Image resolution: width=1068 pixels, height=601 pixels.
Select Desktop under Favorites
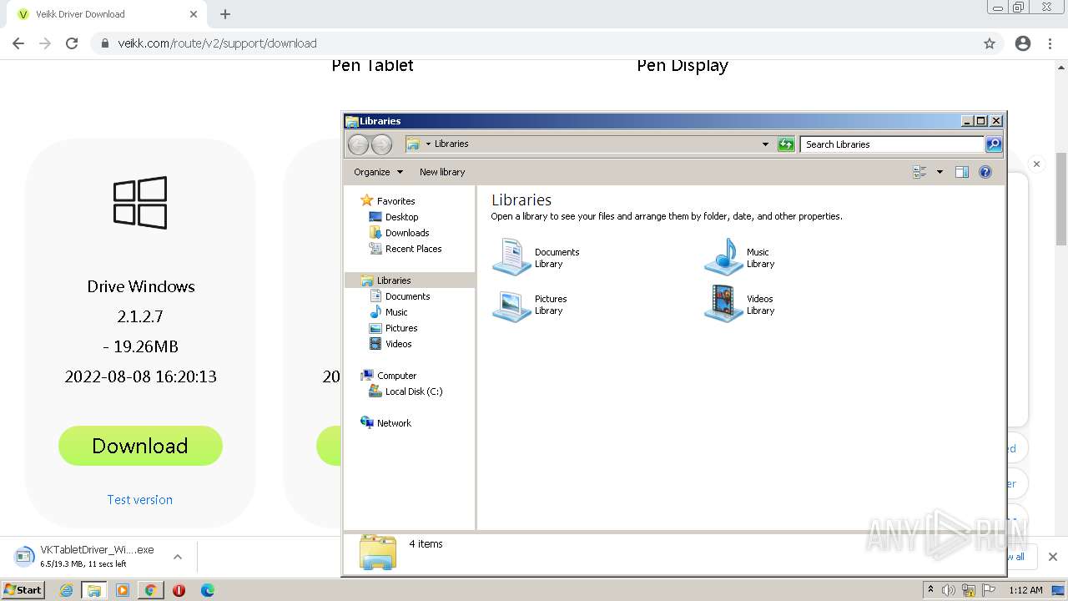pos(401,217)
